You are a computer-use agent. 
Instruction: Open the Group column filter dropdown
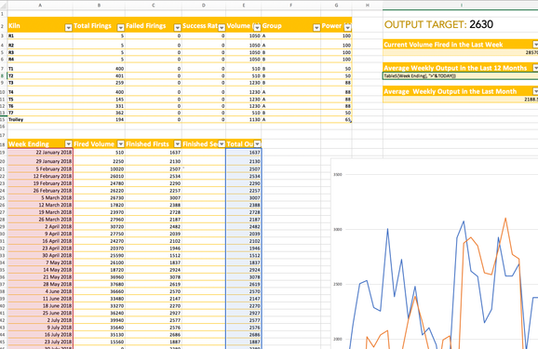pyautogui.click(x=316, y=28)
